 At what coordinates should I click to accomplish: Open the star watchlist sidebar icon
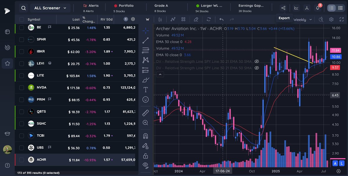point(7,63)
